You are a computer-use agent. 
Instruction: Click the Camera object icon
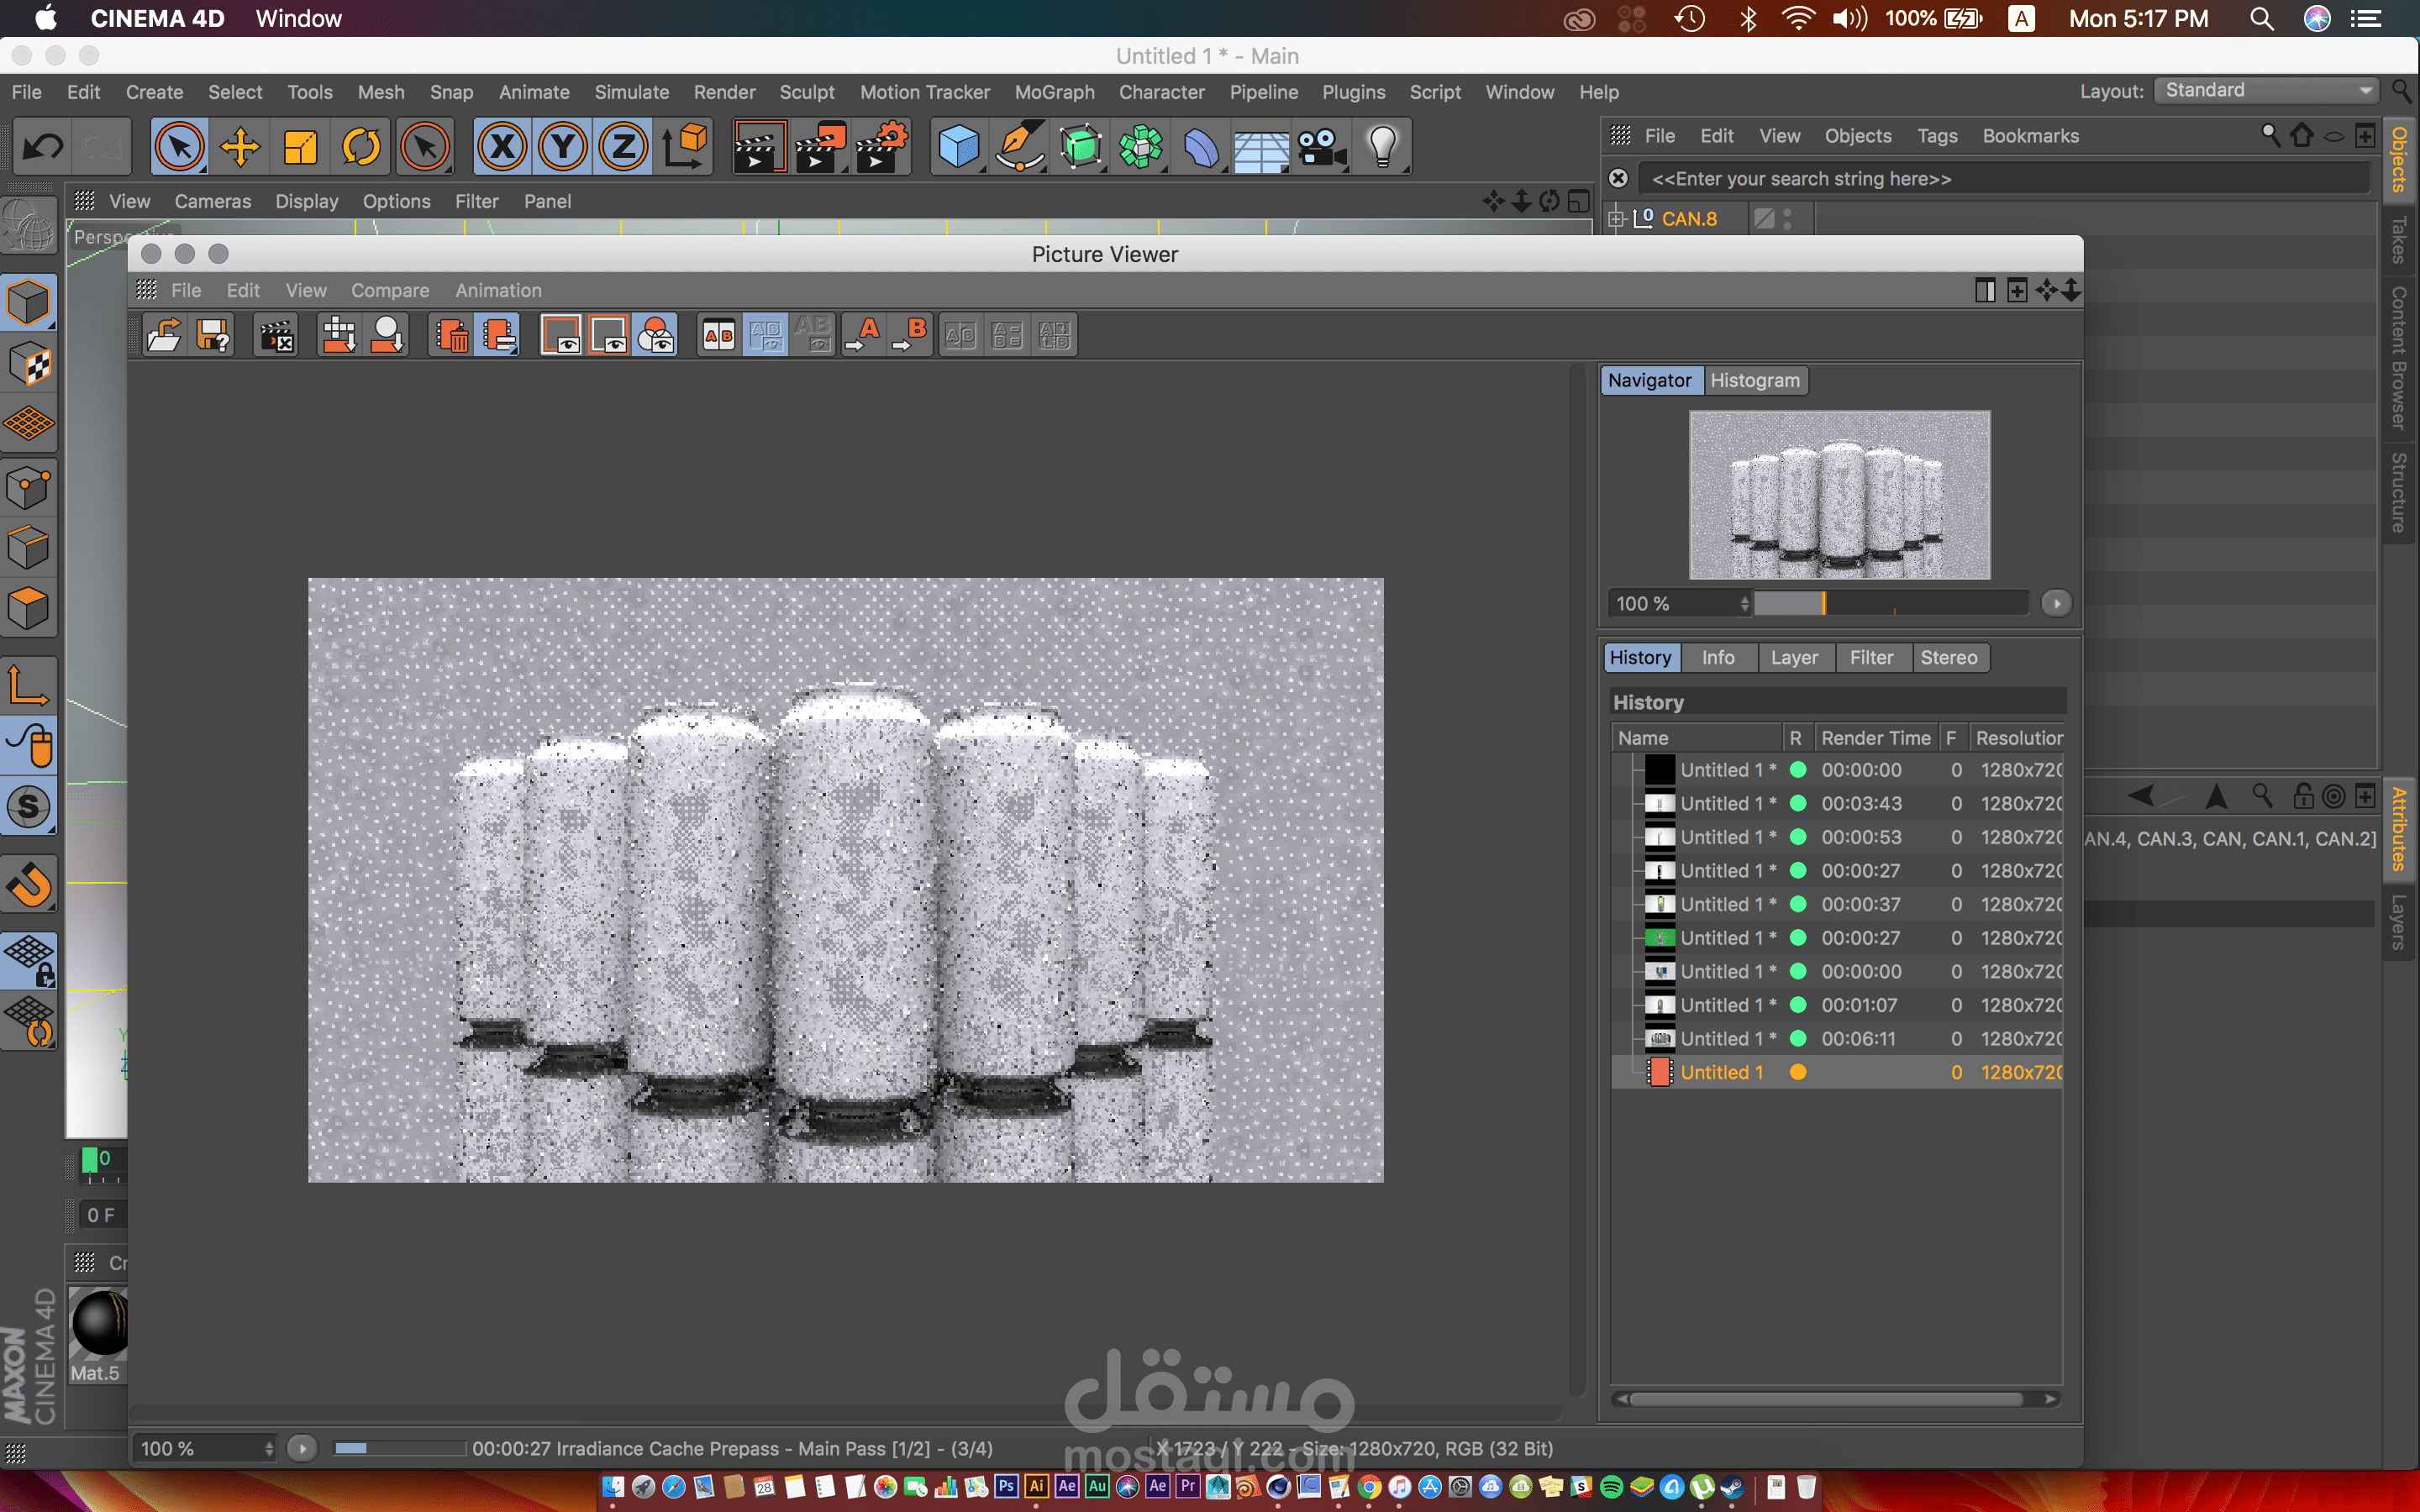[1320, 147]
